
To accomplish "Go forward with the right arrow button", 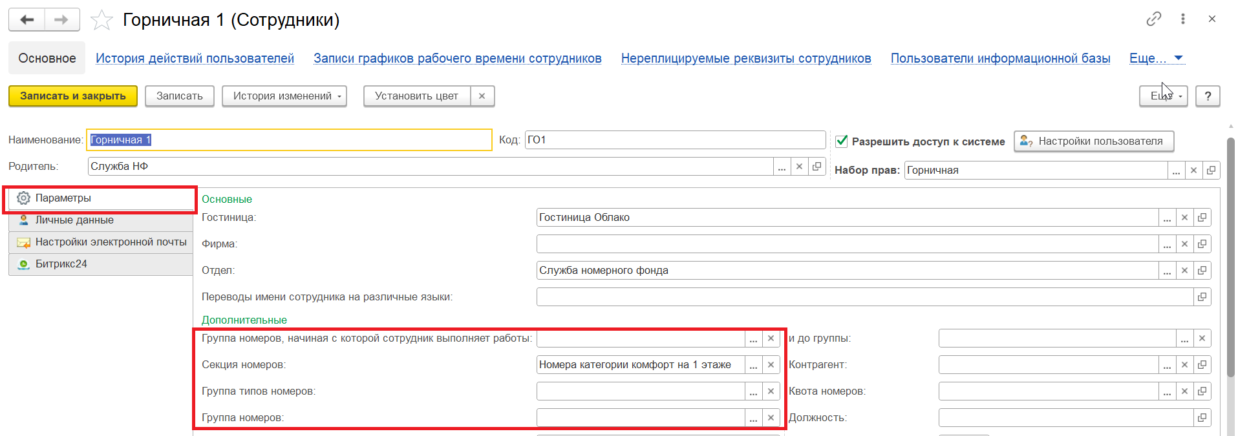I will (x=62, y=20).
